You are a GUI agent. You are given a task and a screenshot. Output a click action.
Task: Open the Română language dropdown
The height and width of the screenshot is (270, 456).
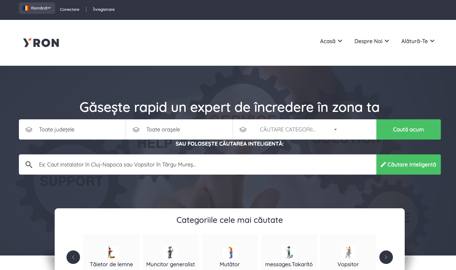pyautogui.click(x=37, y=8)
